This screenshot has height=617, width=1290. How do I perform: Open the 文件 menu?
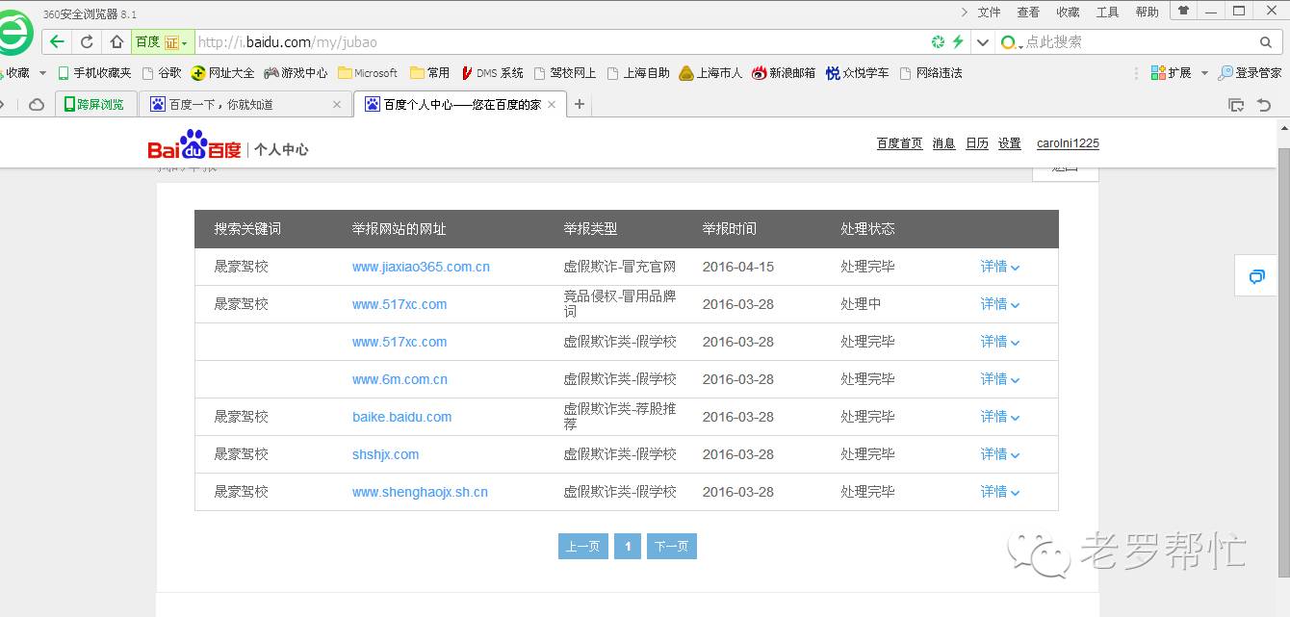coord(990,12)
